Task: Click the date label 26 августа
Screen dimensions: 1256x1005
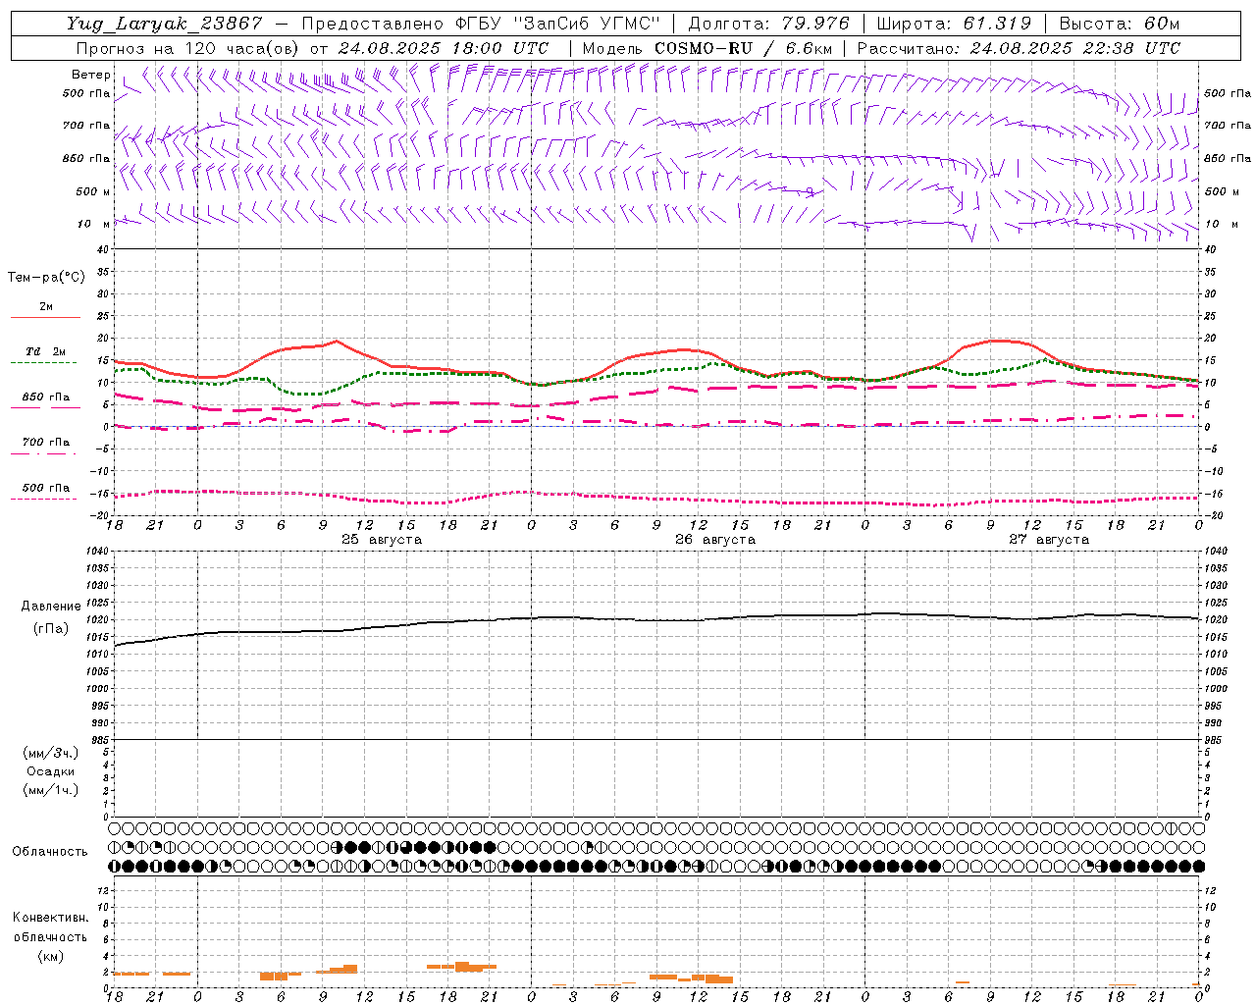Action: click(x=715, y=540)
